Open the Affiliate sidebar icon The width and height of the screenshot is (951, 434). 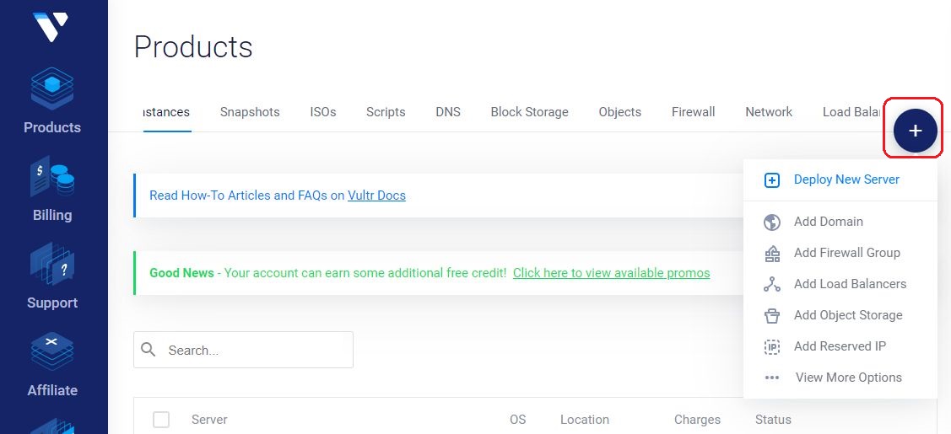(52, 351)
